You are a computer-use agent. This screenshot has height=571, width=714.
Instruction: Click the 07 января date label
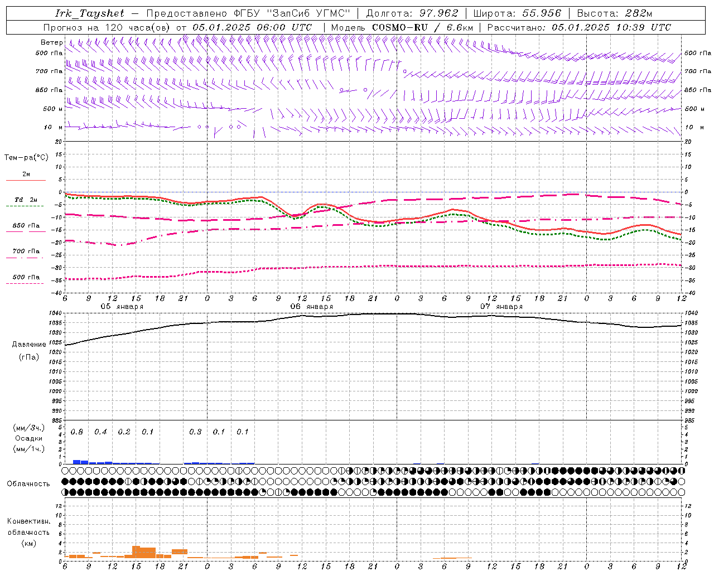click(x=501, y=307)
